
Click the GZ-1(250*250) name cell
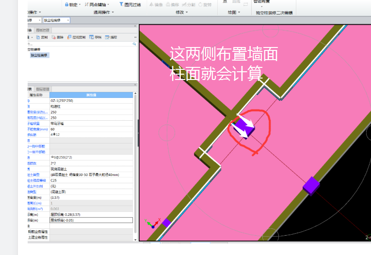(91, 100)
